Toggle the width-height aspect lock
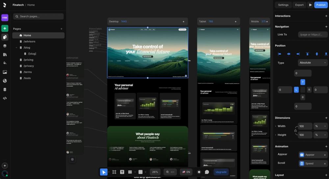329x179 pixels. pyautogui.click(x=295, y=131)
